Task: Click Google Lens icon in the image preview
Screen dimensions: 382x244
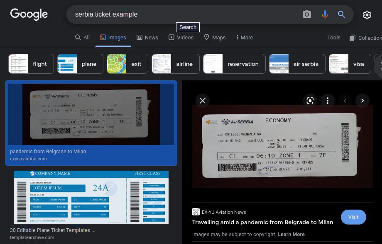Action: tap(310, 101)
